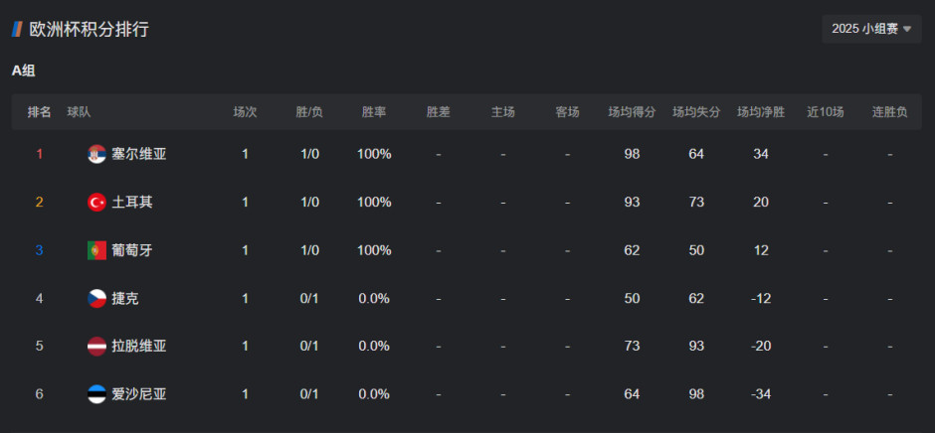Select team name 葡萄牙
The height and width of the screenshot is (433, 935).
[x=132, y=250]
